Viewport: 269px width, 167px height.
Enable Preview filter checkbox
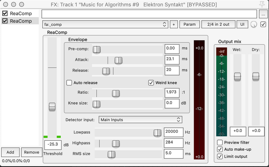point(220,142)
